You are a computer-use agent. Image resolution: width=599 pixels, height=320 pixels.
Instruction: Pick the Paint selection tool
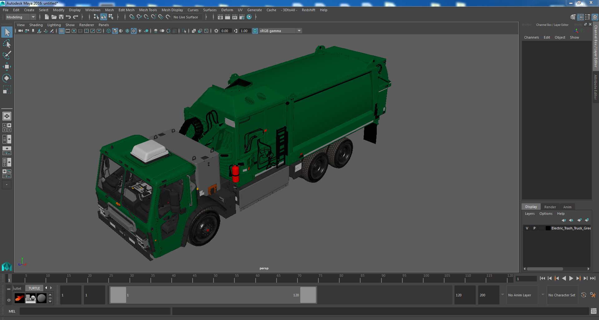coord(7,55)
